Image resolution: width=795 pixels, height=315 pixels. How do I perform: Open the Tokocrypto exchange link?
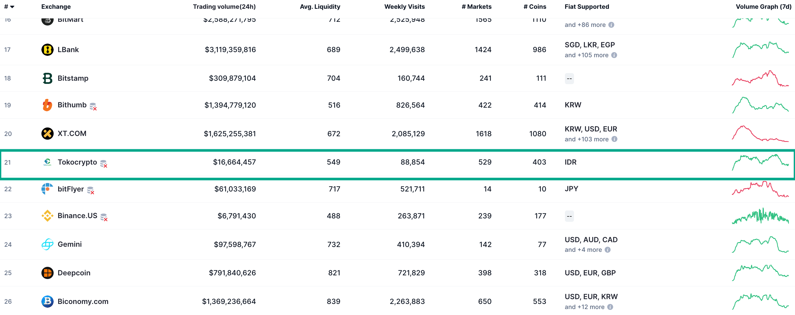(x=77, y=162)
